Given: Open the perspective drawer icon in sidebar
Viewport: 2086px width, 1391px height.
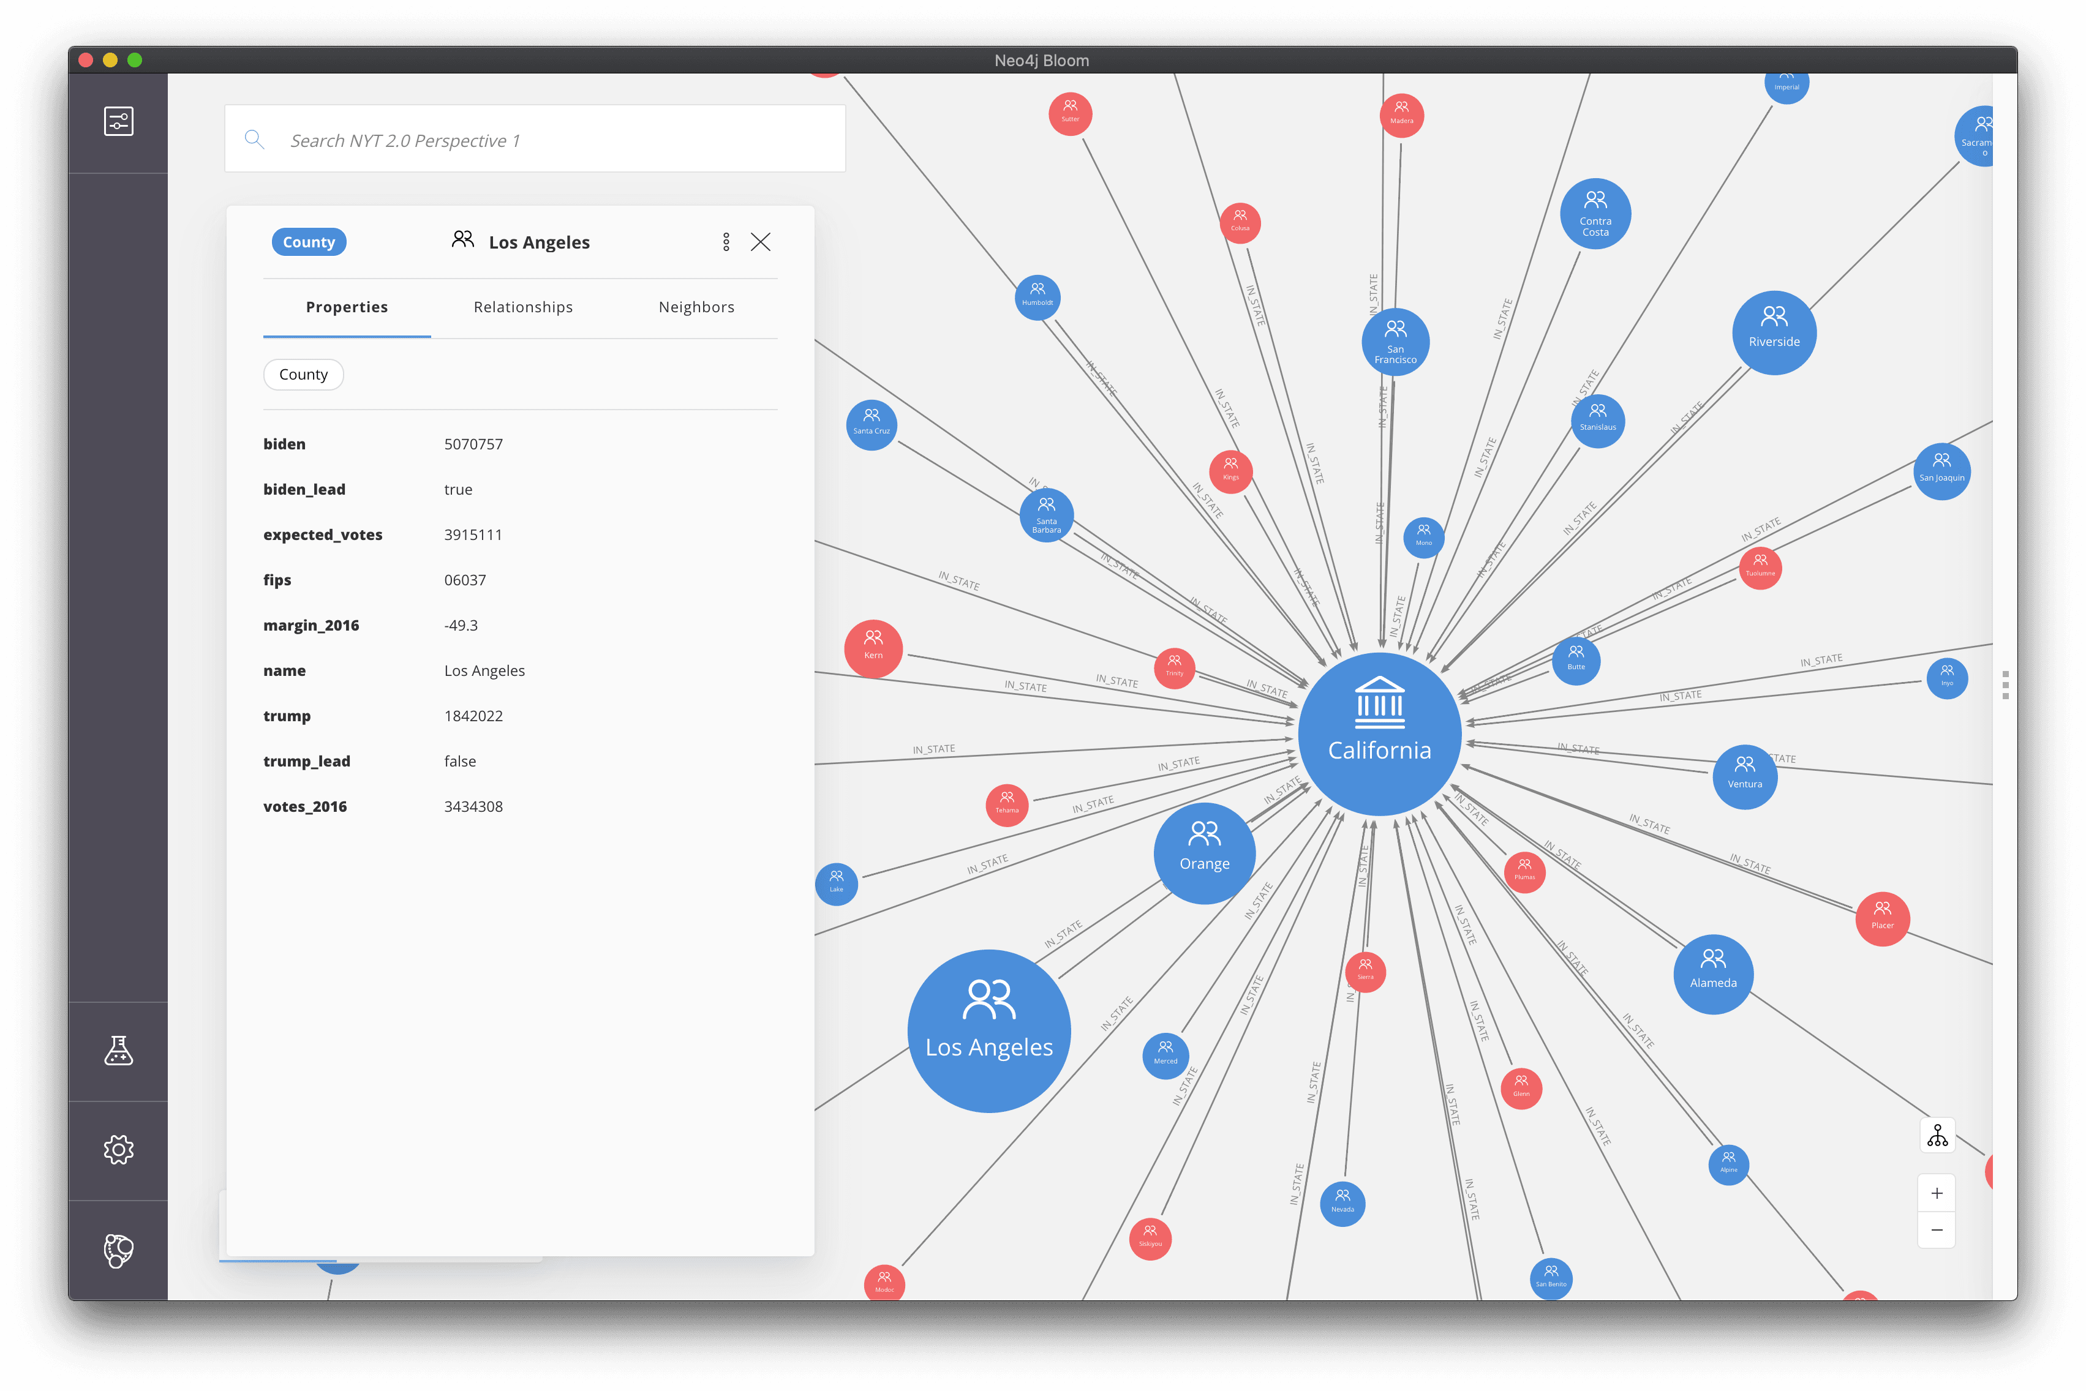Looking at the screenshot, I should 118,122.
